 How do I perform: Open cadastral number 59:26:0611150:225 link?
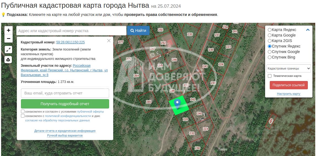pyautogui.click(x=70, y=42)
